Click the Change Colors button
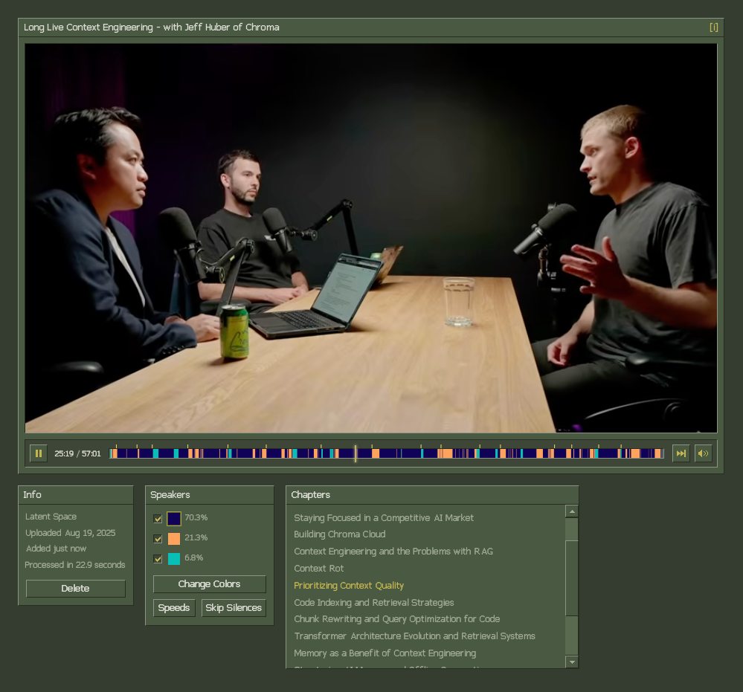 (x=210, y=584)
